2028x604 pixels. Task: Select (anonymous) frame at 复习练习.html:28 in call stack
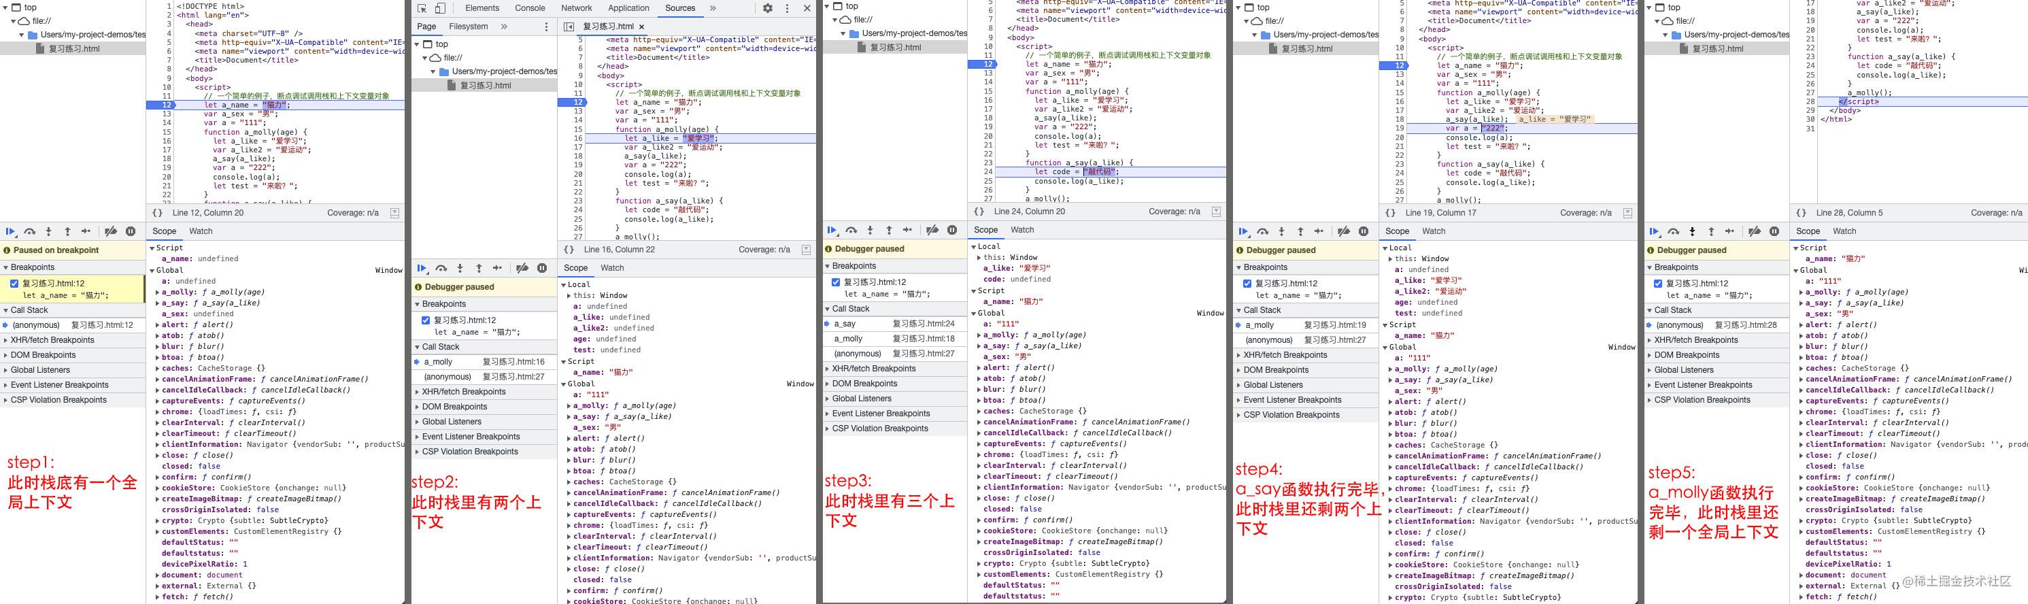click(x=1717, y=325)
